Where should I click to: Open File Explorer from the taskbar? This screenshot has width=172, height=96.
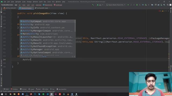click(15, 94)
